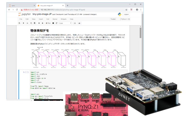Click the network topology diagram image
Image resolution: width=187 pixels, height=116 pixels.
[x=78, y=57]
